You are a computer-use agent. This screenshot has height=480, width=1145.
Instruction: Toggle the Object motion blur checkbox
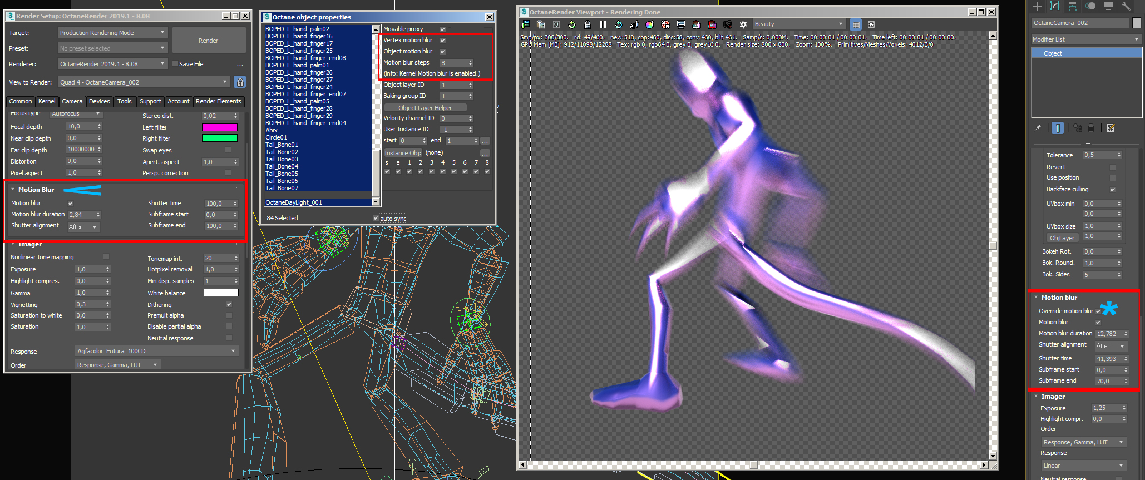pyautogui.click(x=443, y=52)
